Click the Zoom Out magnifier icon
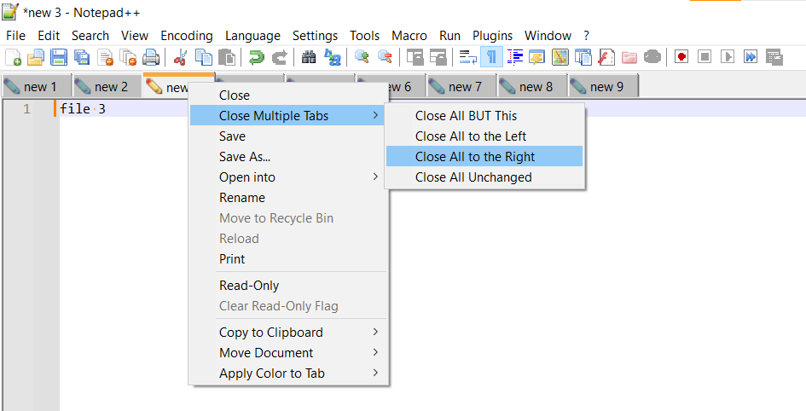This screenshot has width=806, height=411. pos(385,57)
